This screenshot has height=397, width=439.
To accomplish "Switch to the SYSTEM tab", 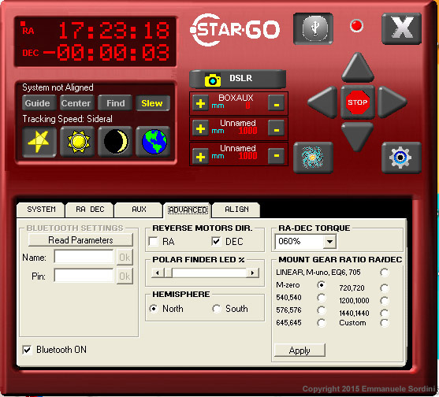I will coord(41,210).
